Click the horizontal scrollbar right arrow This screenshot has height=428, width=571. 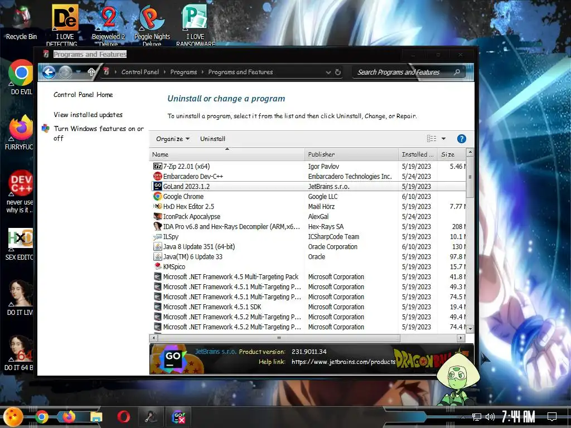[461, 338]
